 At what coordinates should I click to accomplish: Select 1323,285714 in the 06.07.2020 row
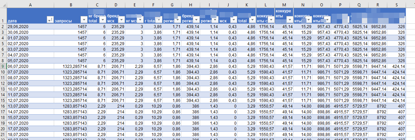[x=71, y=66]
